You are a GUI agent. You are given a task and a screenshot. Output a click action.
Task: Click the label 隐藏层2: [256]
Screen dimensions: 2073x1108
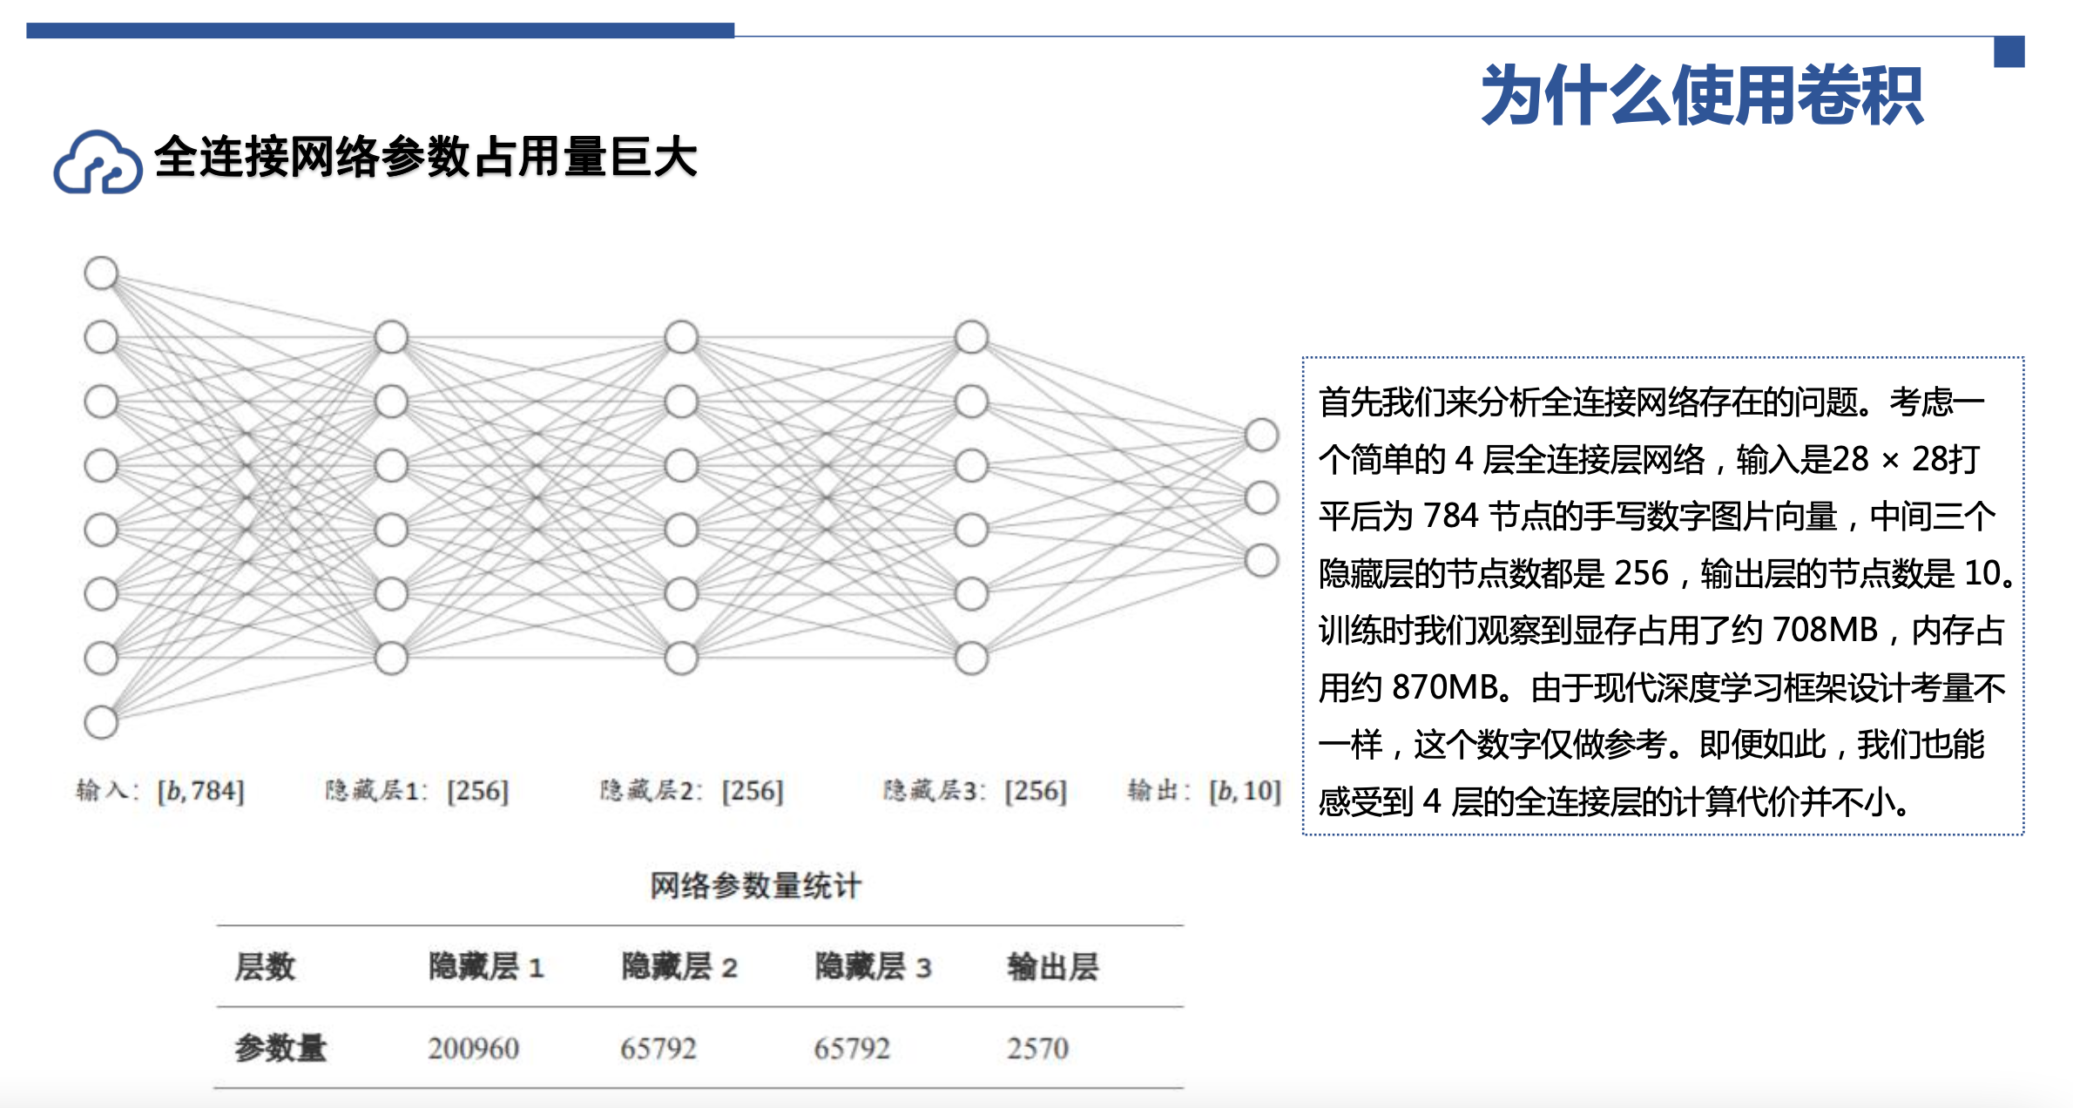[x=692, y=791]
